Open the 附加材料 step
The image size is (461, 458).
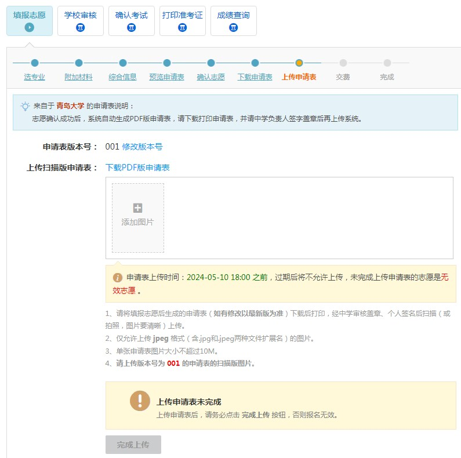(x=78, y=77)
